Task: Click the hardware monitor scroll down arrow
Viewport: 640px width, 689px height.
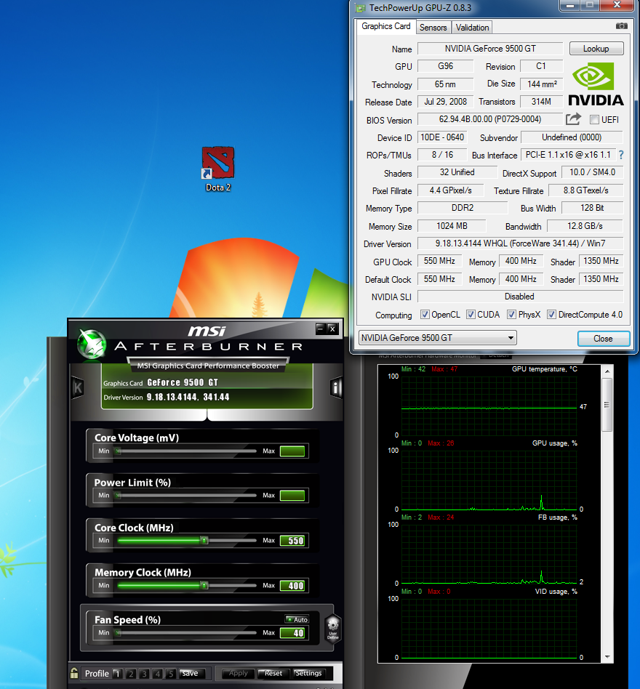Action: (607, 657)
